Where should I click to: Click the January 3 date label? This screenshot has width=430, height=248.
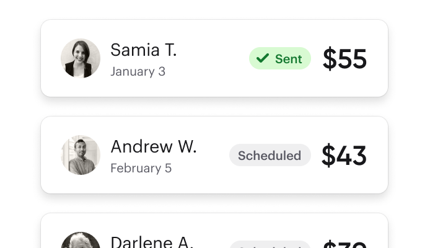(138, 71)
